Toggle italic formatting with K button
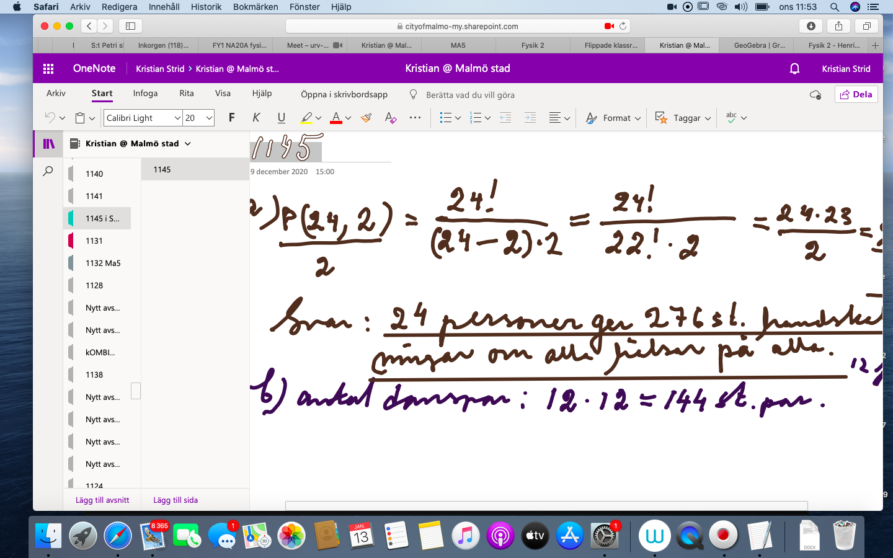Image resolution: width=893 pixels, height=558 pixels. coord(256,118)
